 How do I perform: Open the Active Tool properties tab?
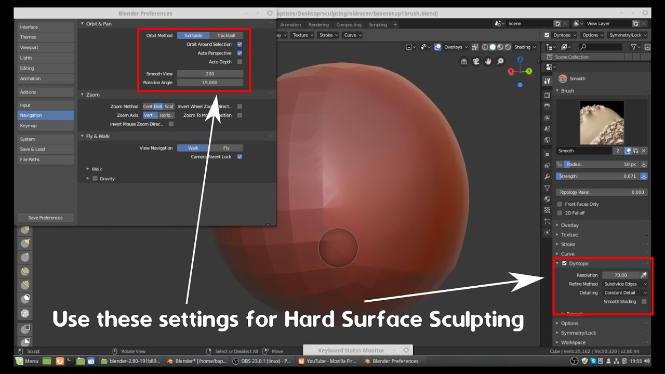coord(547,81)
